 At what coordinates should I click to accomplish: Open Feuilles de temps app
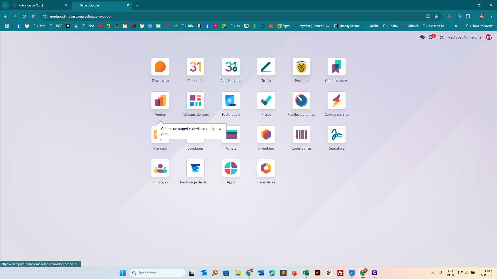click(x=301, y=100)
